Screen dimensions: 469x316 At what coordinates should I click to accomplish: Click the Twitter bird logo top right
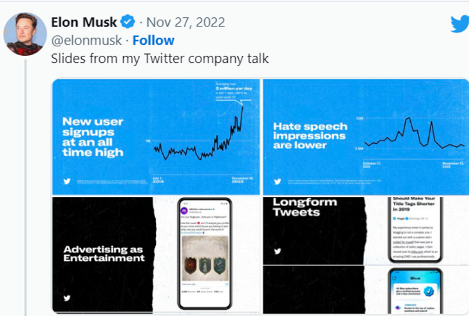[x=459, y=24]
